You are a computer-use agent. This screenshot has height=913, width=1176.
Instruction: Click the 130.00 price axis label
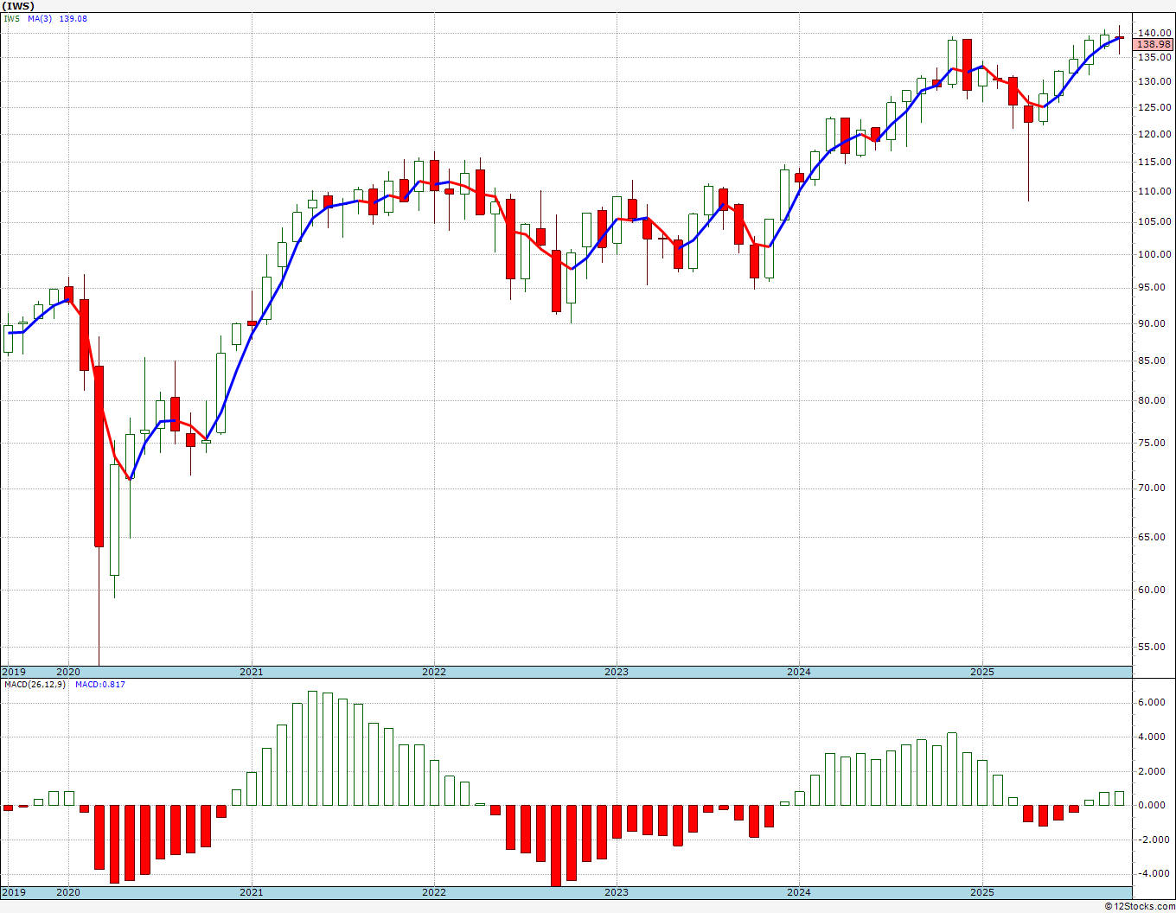click(1154, 82)
